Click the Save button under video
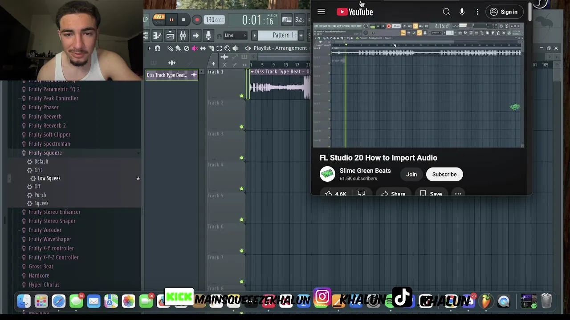 (x=431, y=193)
